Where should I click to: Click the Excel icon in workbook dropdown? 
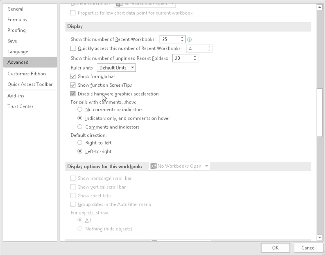click(x=153, y=166)
